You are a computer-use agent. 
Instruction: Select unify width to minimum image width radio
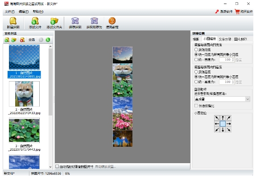tap(196, 54)
